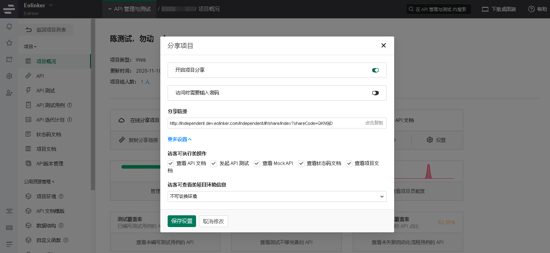The width and height of the screenshot is (550, 253).
Task: Open the help question mark icon
Action: (531, 9)
